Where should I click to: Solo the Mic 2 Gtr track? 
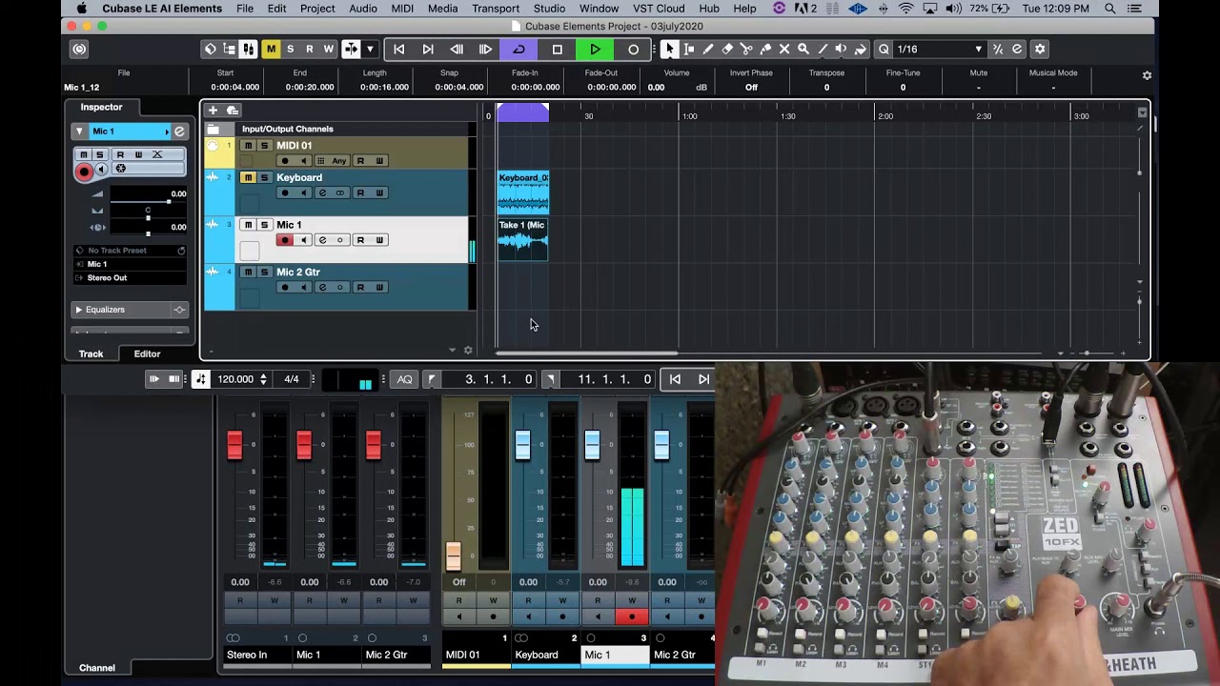click(x=264, y=272)
